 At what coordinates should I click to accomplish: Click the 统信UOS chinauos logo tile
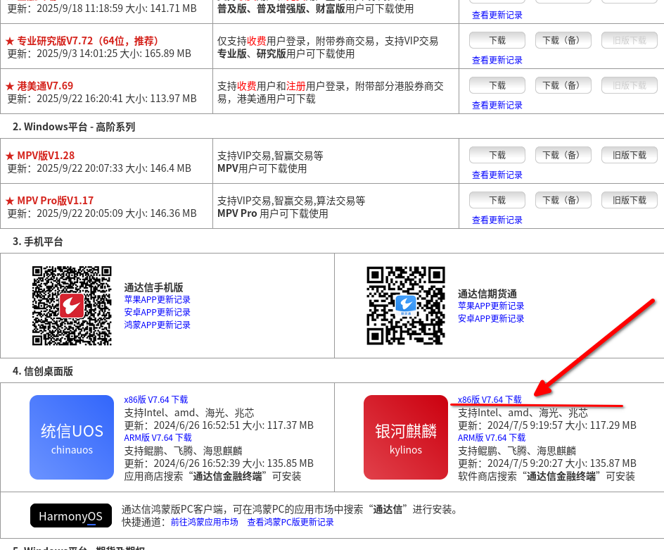[x=72, y=437]
